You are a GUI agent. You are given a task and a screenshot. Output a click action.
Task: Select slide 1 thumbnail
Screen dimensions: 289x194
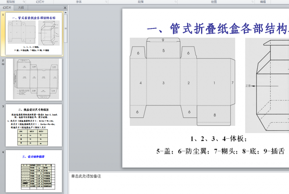[x=34, y=34]
